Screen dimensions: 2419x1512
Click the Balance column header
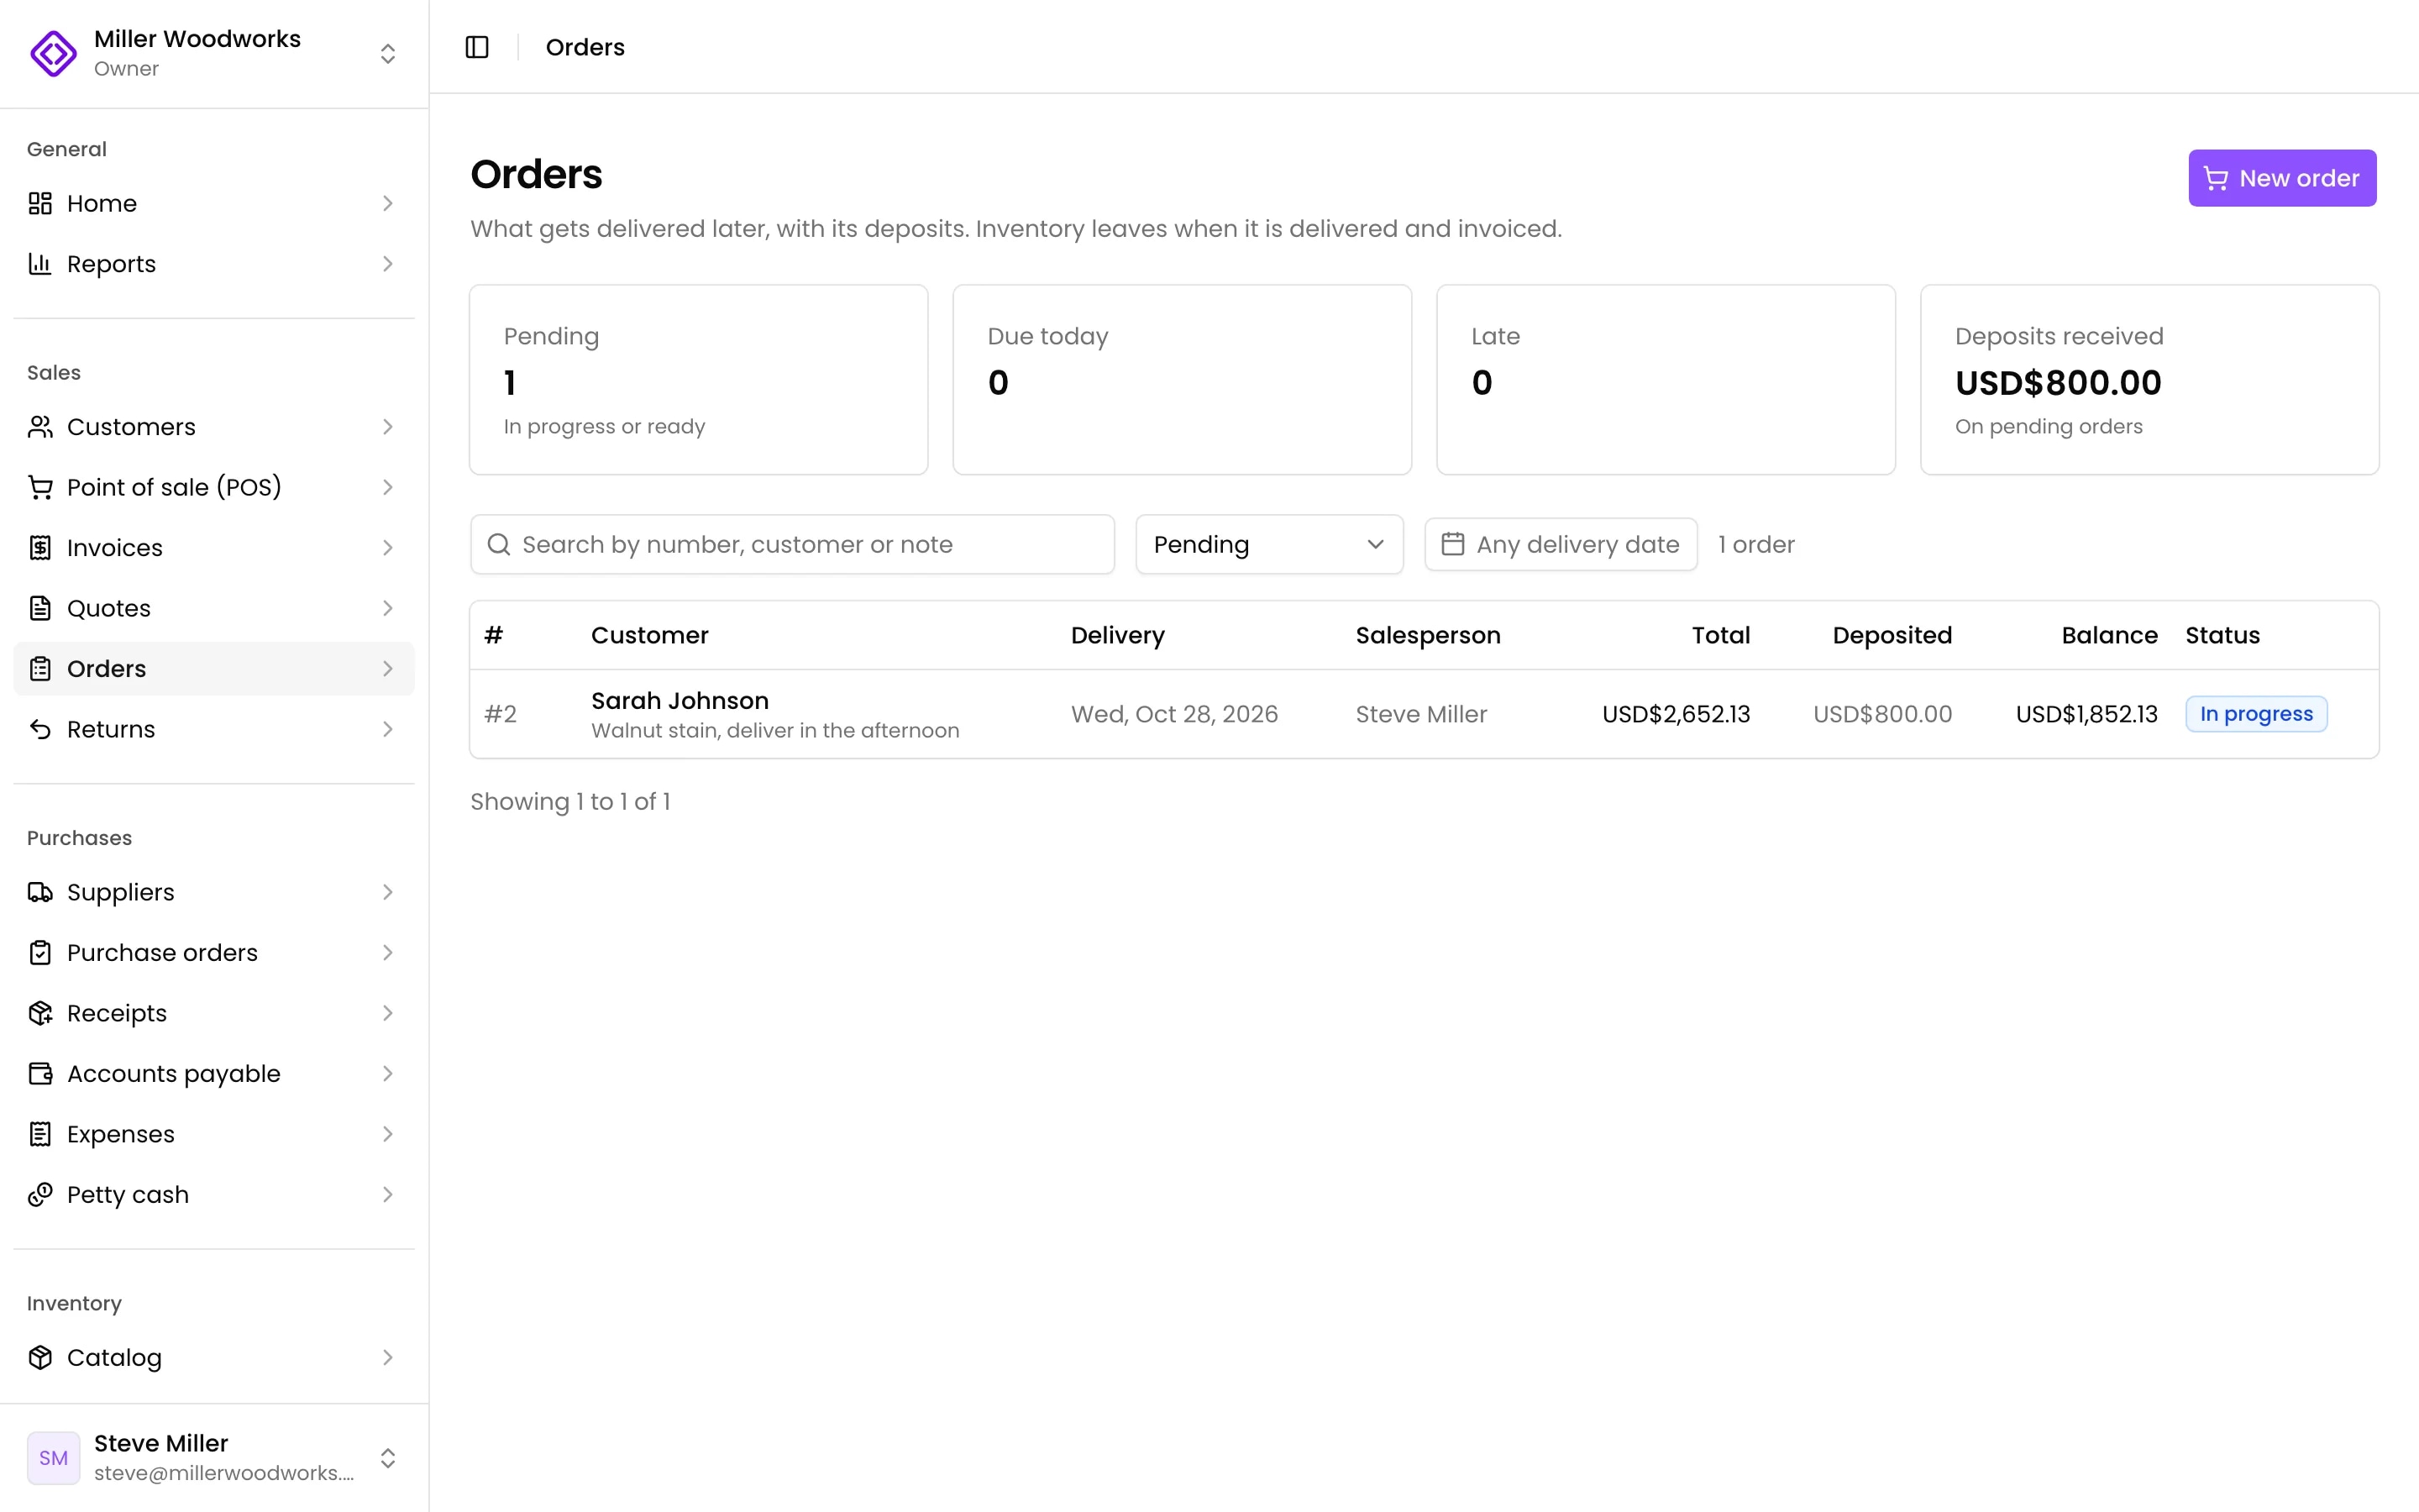[x=2109, y=635]
